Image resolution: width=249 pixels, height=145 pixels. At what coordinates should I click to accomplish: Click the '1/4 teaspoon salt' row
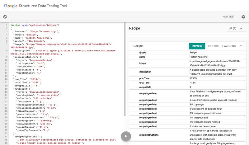187,118
